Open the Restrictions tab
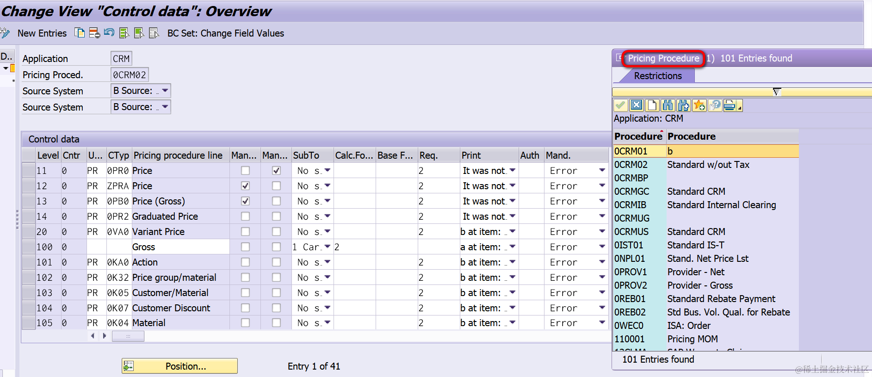Image resolution: width=872 pixels, height=377 pixels. [657, 76]
